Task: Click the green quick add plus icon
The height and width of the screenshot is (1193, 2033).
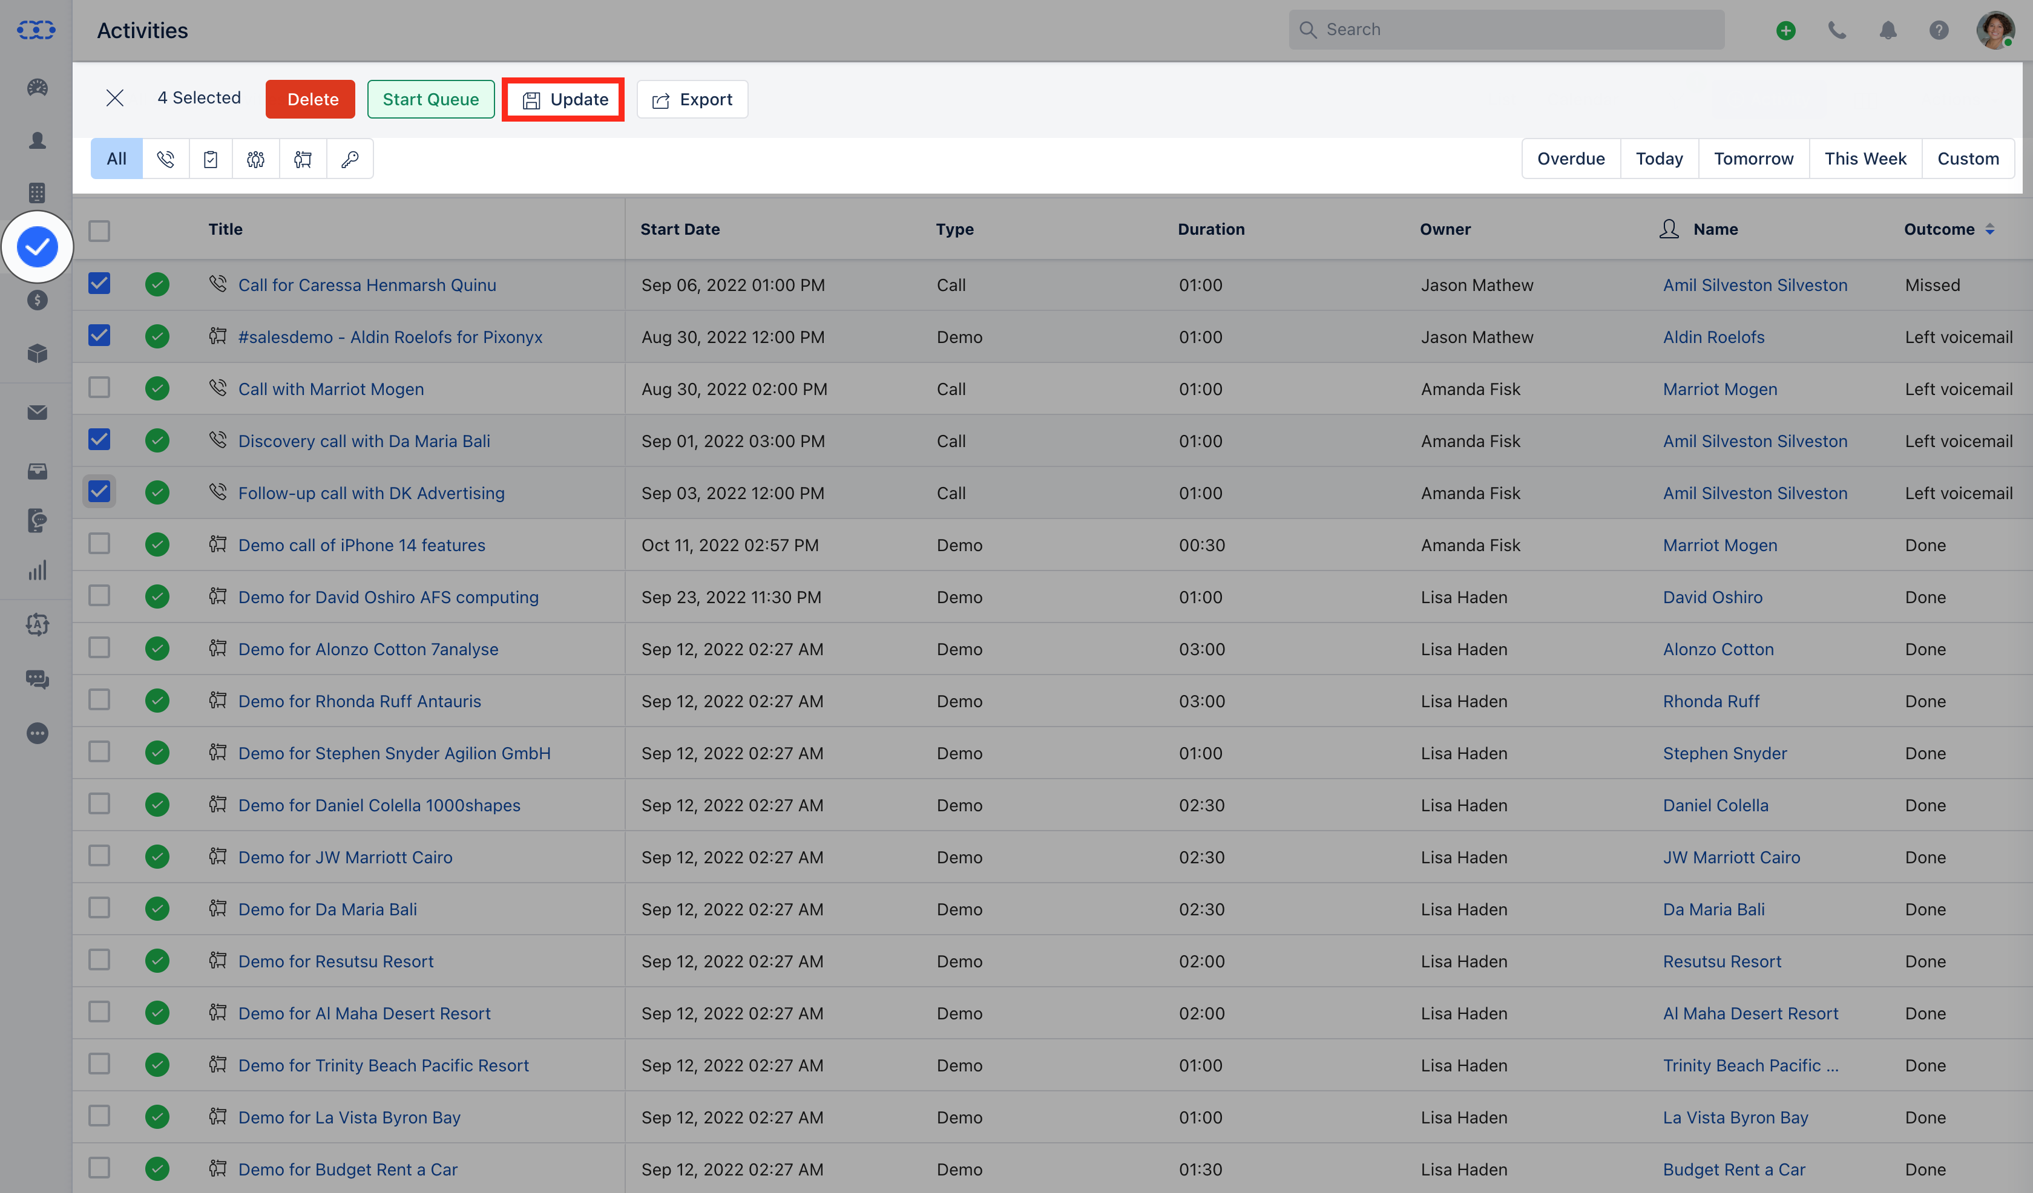Action: tap(1785, 31)
